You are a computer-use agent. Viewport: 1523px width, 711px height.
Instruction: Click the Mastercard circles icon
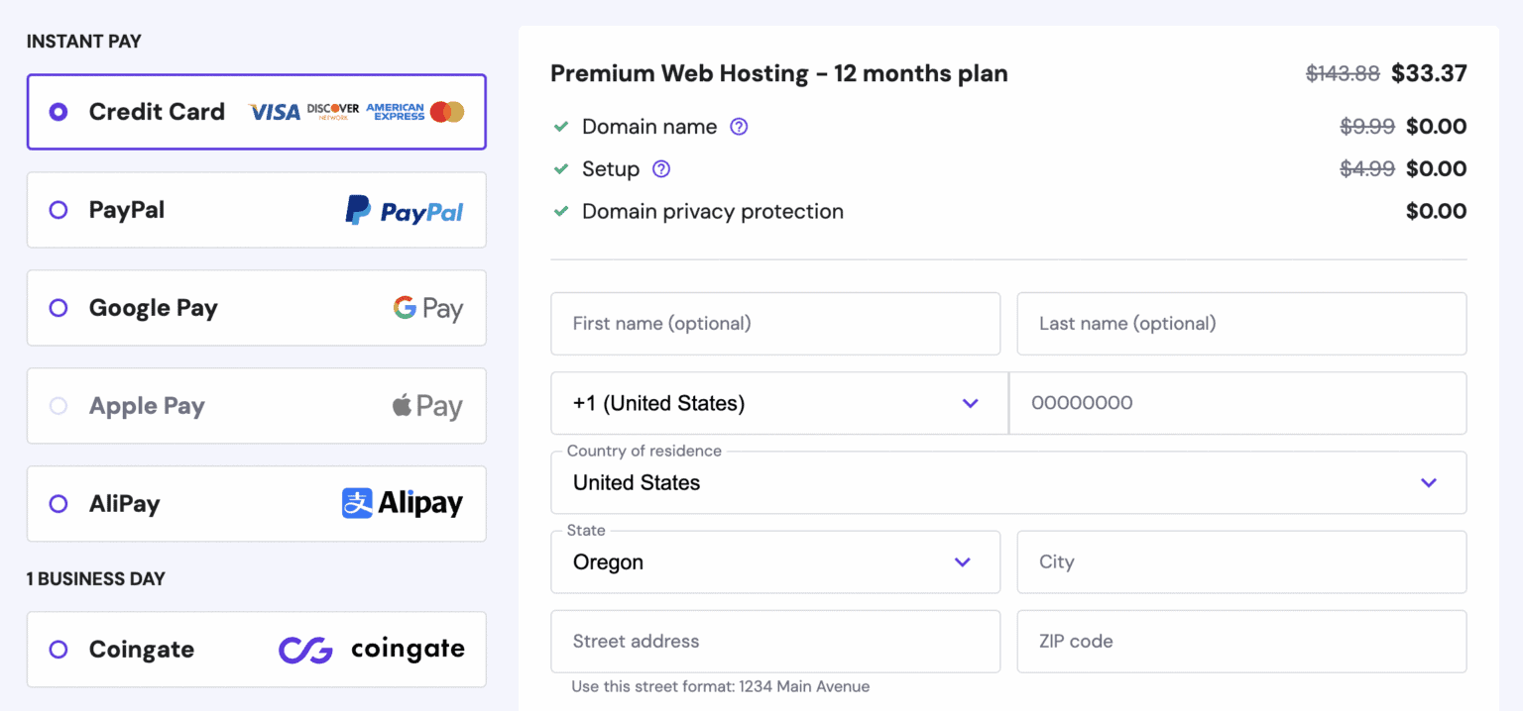click(x=446, y=112)
